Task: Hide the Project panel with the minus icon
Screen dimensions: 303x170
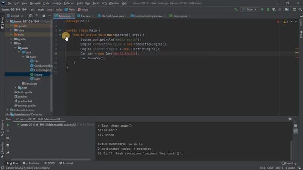Action: click(x=49, y=16)
